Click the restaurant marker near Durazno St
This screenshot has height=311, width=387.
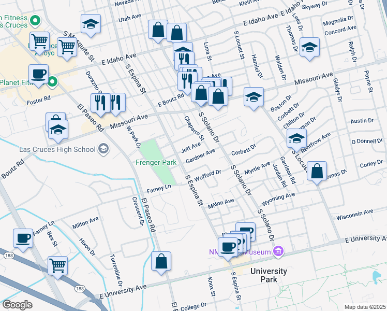click(x=100, y=103)
